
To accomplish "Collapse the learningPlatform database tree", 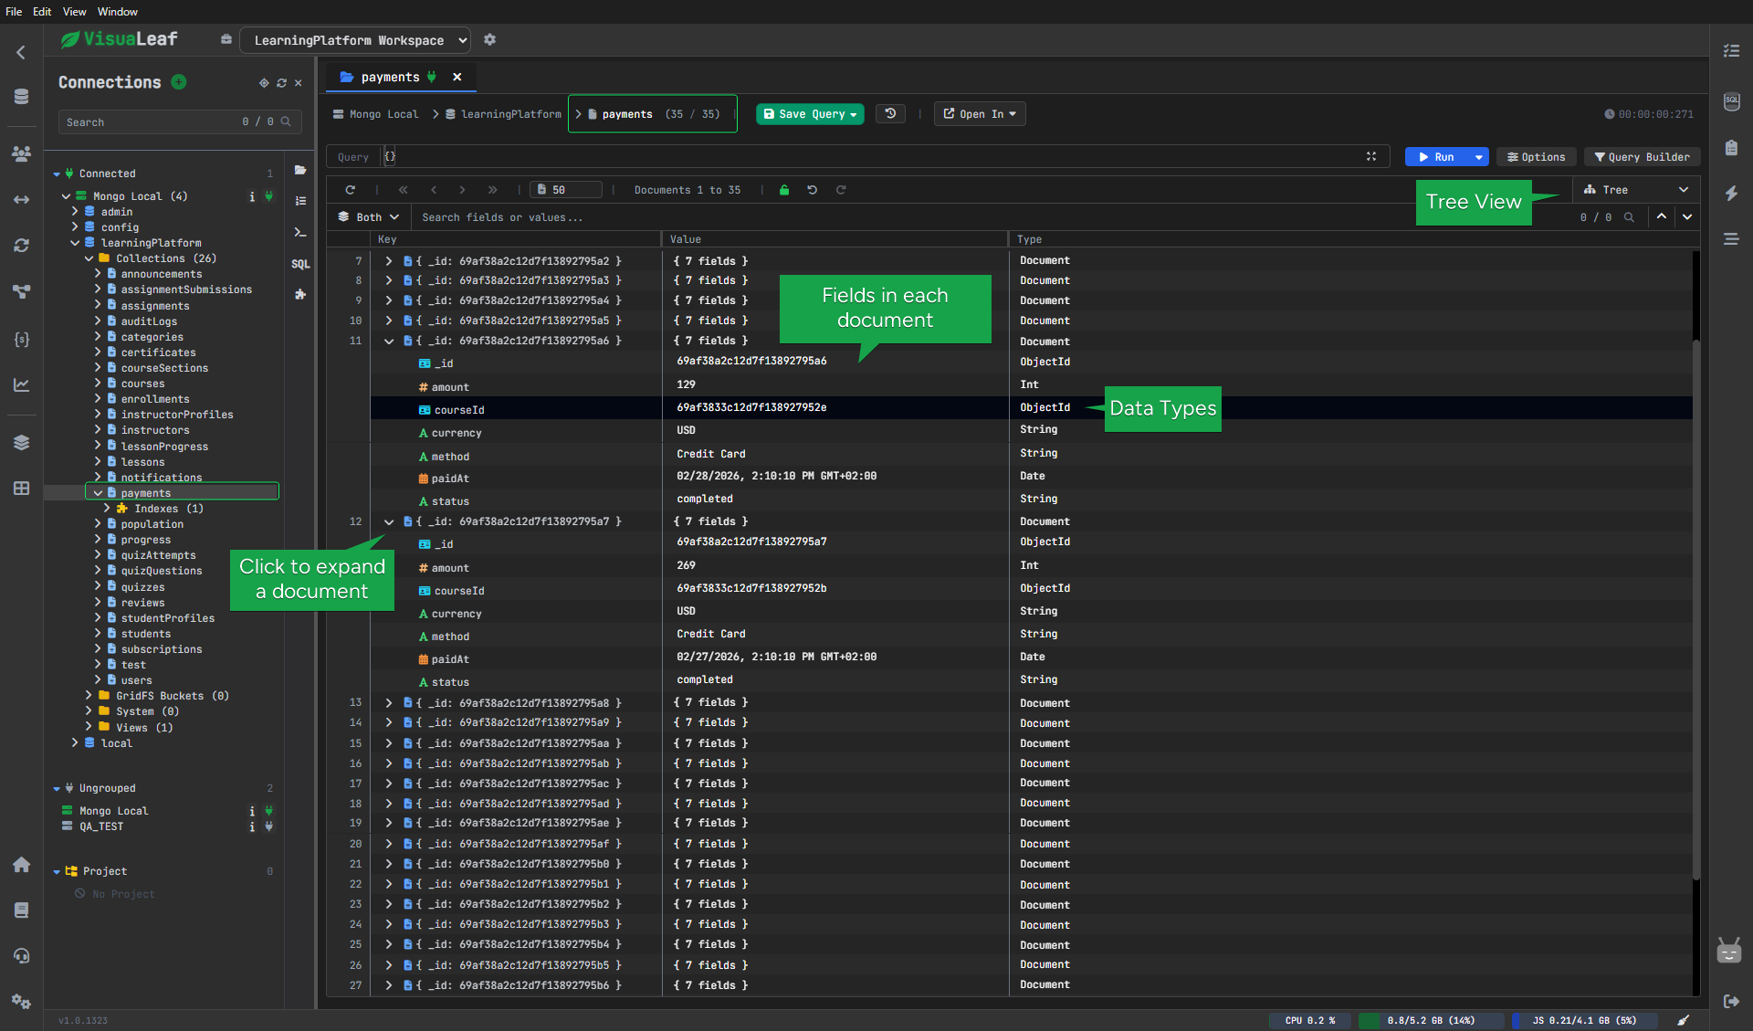I will pyautogui.click(x=75, y=242).
